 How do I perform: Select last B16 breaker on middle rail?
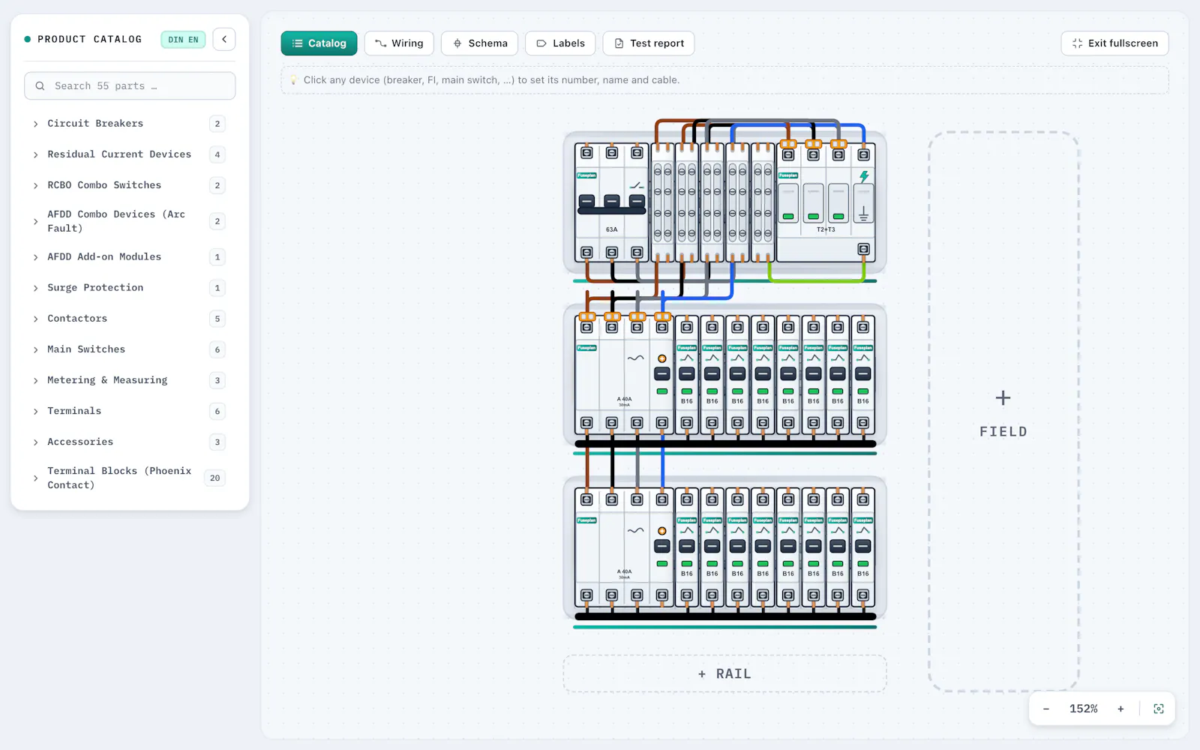pyautogui.click(x=863, y=375)
